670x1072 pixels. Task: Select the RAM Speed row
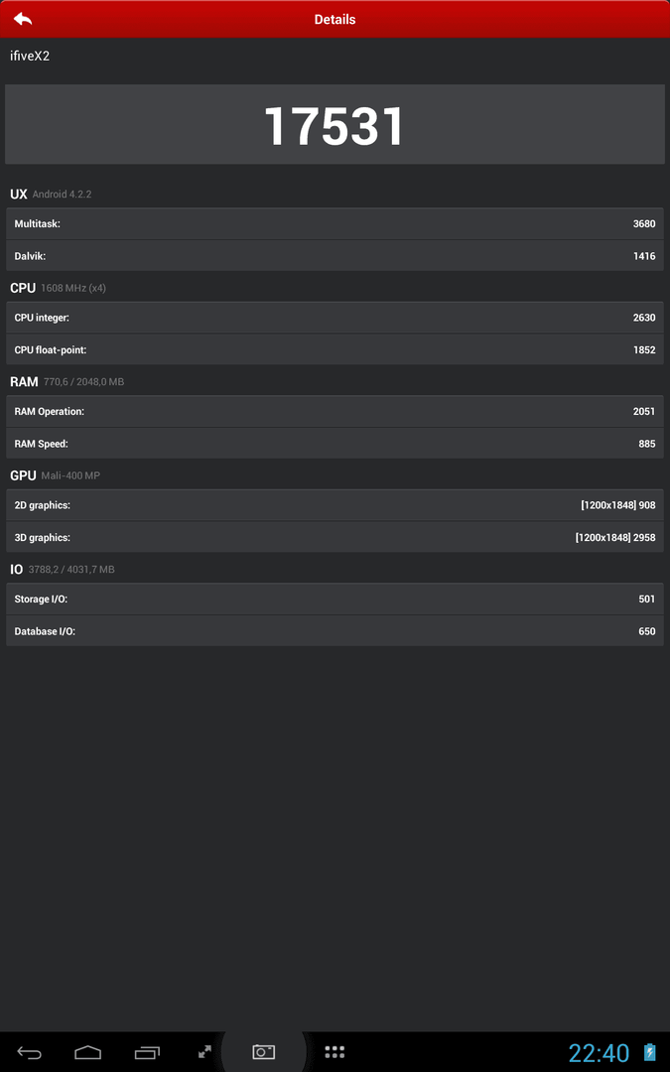pos(335,443)
